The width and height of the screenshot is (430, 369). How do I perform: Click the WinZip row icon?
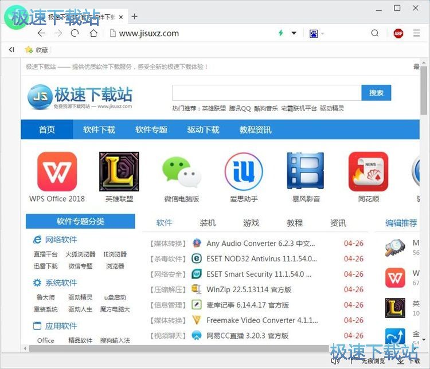point(197,289)
